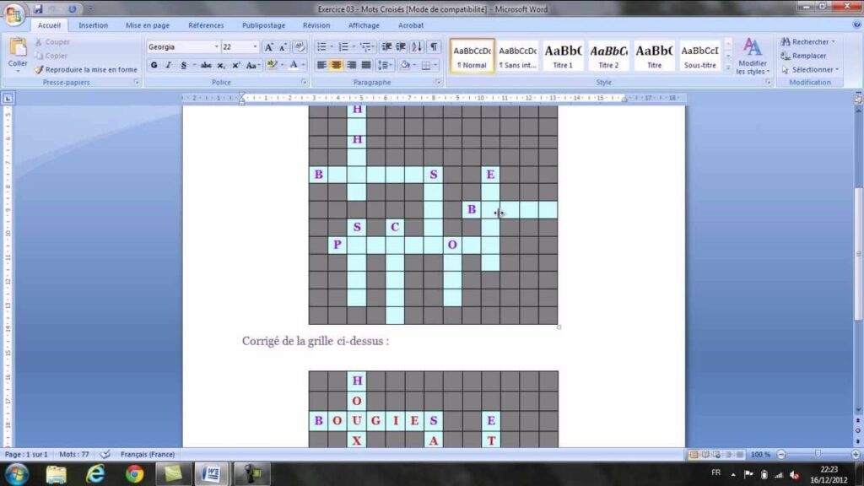Apply justified text alignment
Screen dimensions: 864x486
click(365, 65)
